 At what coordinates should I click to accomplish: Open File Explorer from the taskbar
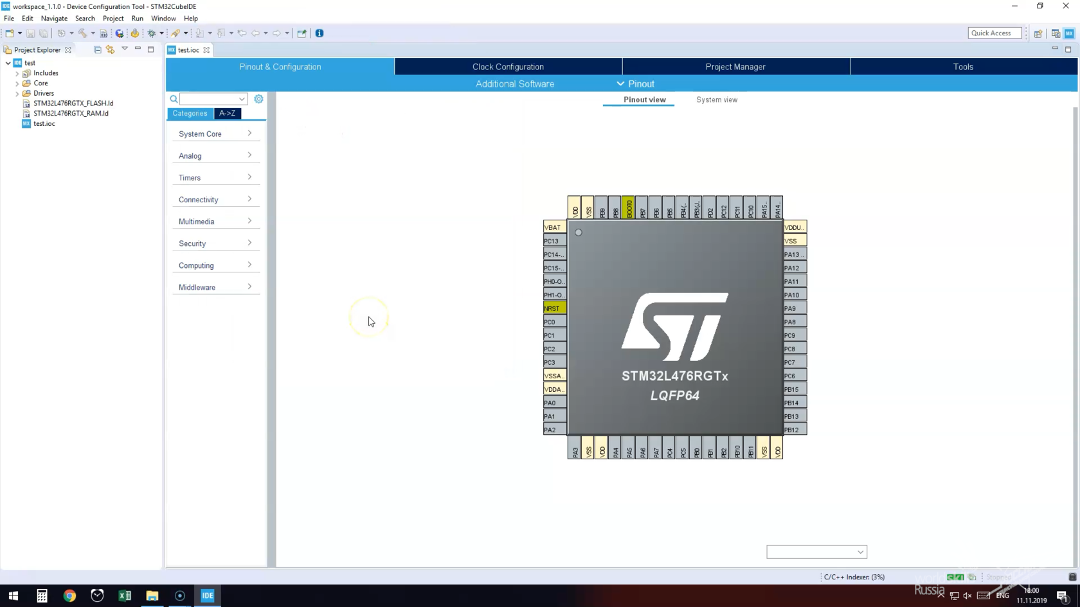[x=152, y=595]
